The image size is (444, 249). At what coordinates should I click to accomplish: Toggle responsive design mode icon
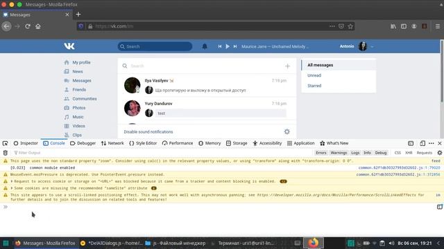coord(422,143)
